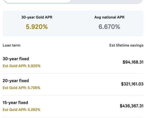Click the divider below the 20-year fixed row
This screenshot has height=118, width=147.
click(x=73, y=95)
